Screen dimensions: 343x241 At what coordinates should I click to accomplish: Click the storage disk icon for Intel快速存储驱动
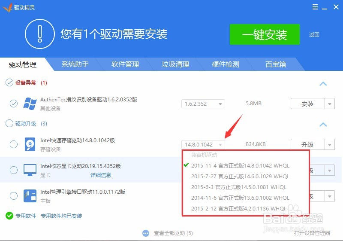point(30,144)
